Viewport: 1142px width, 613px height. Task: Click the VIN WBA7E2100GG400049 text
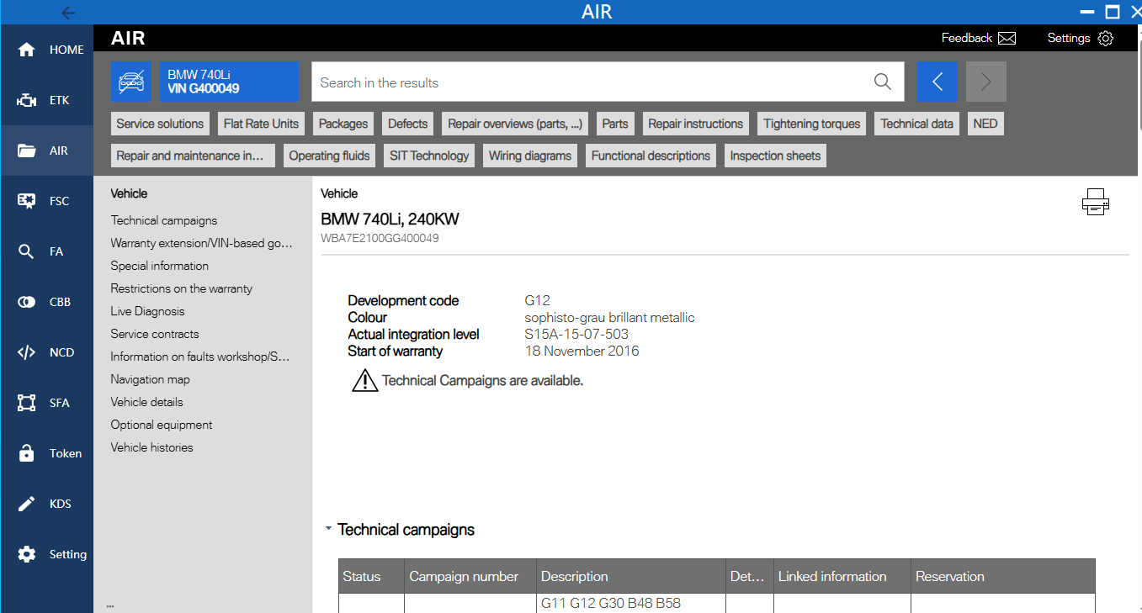[x=380, y=238]
